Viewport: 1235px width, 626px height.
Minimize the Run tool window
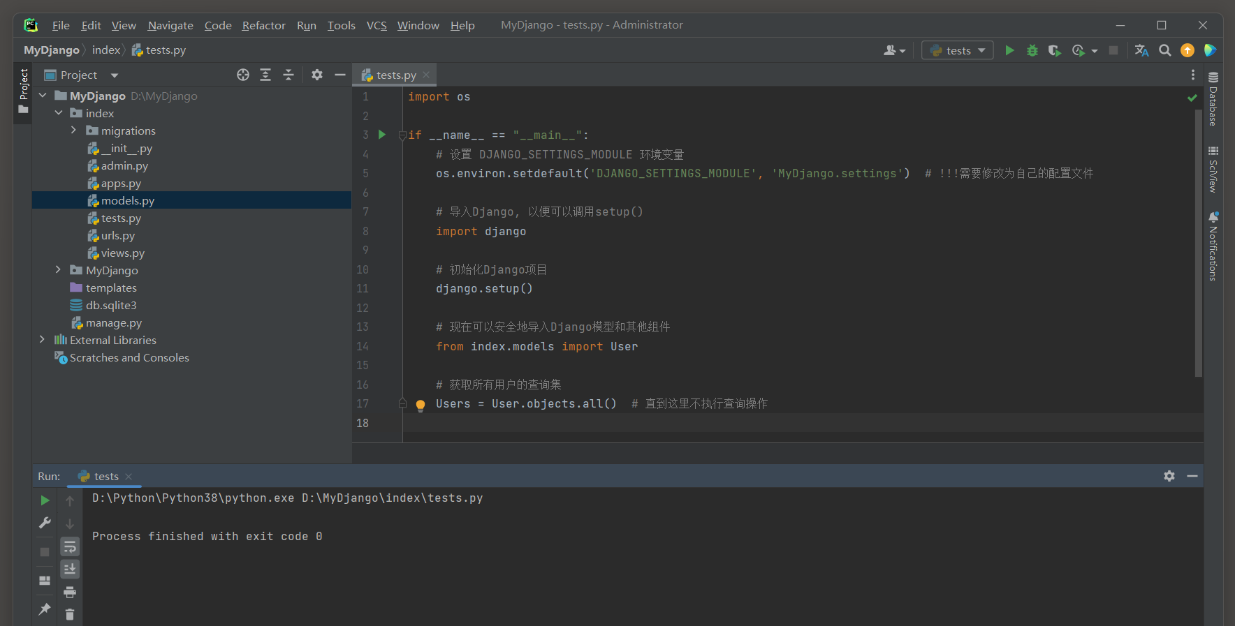coord(1192,476)
